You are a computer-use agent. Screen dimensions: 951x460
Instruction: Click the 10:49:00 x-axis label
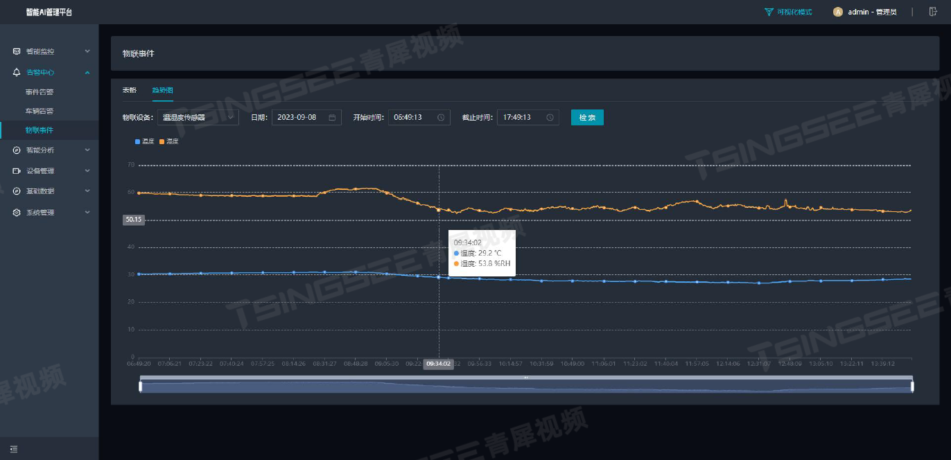(x=573, y=363)
